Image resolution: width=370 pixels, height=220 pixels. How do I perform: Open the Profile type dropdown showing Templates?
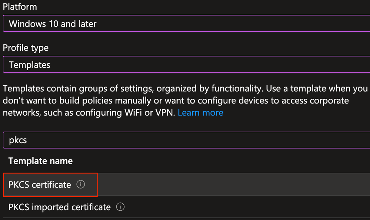pos(186,64)
